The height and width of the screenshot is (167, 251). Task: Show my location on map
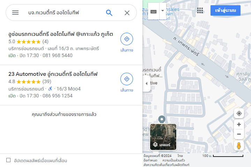tap(239, 113)
